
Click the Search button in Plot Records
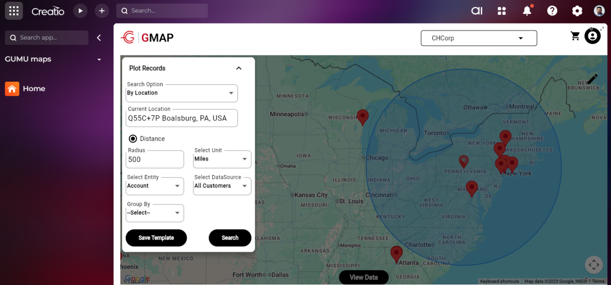point(230,238)
